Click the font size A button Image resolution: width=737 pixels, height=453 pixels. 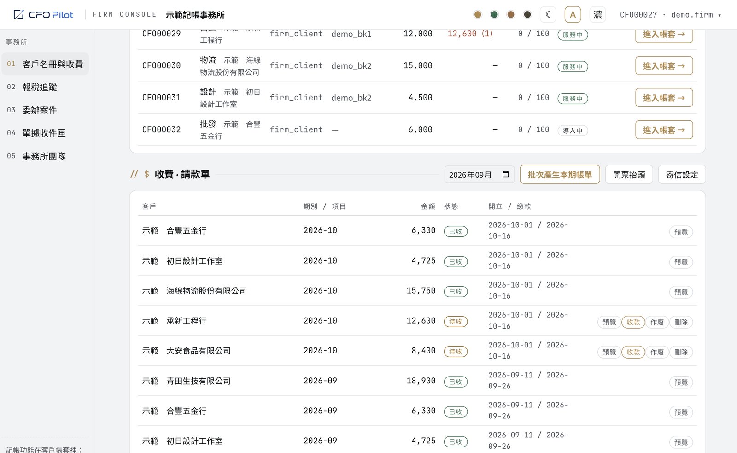tap(573, 15)
